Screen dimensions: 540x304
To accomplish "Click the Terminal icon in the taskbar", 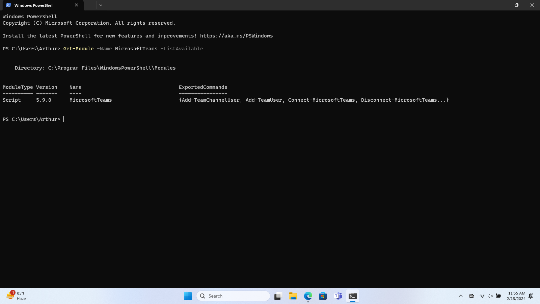I will coord(353,296).
